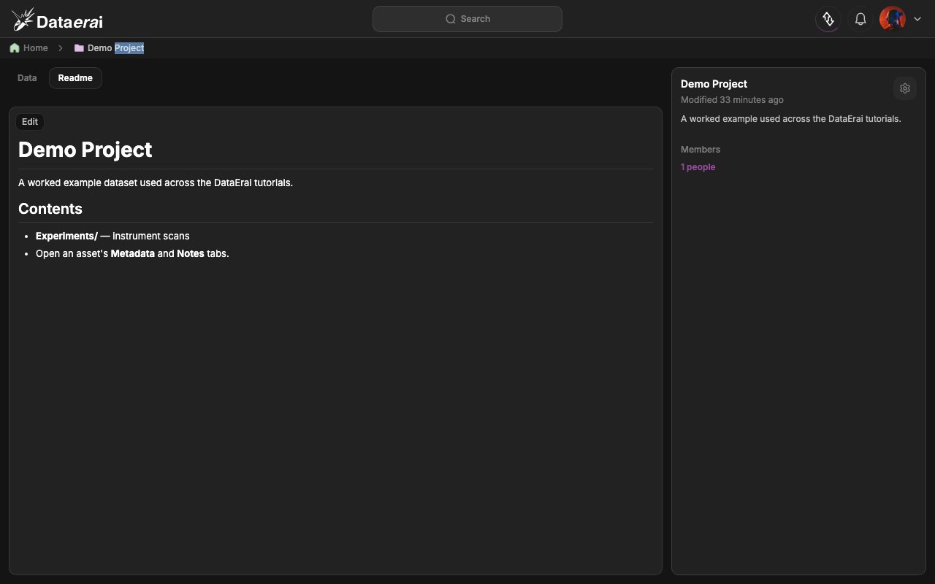Click the bold Notes word
This screenshot has width=935, height=584.
click(191, 253)
